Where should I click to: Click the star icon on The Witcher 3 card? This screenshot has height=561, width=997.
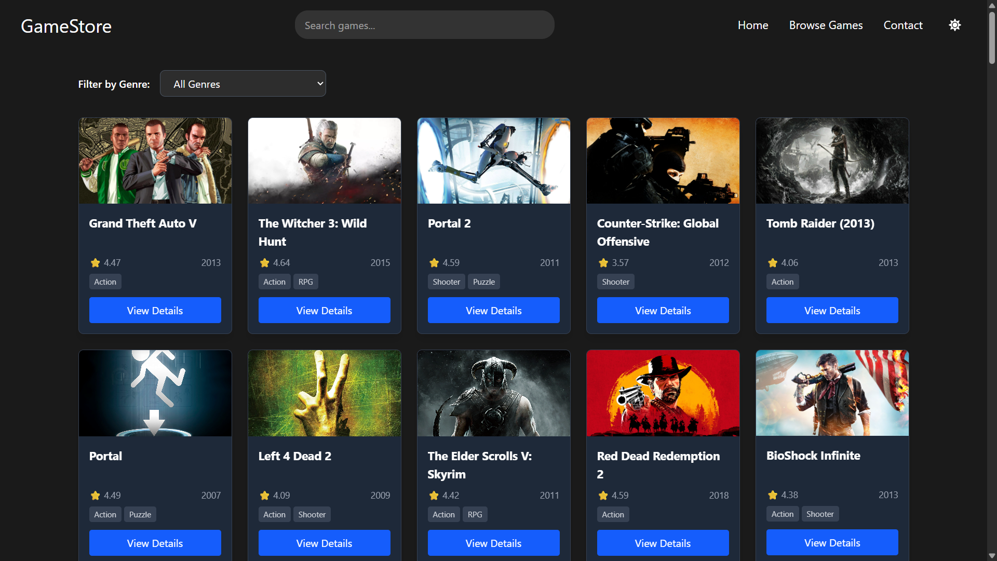(264, 263)
